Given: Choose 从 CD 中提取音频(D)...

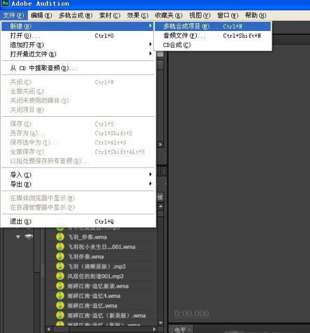Looking at the screenshot, I should click(77, 68).
